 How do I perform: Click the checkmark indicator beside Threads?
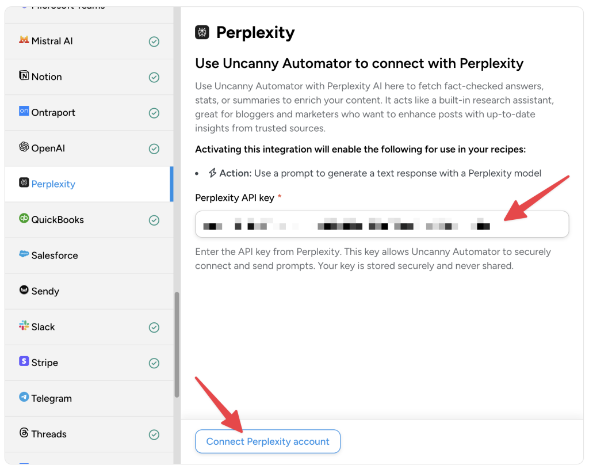[x=154, y=434]
